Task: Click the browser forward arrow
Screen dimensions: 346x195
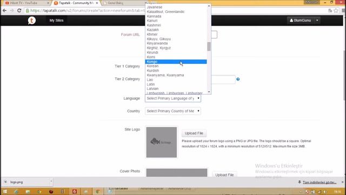Action: tap(12, 10)
